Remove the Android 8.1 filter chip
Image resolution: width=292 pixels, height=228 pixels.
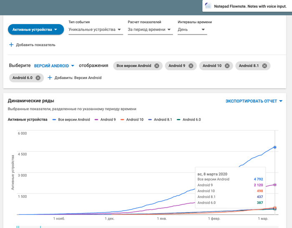coord(264,66)
